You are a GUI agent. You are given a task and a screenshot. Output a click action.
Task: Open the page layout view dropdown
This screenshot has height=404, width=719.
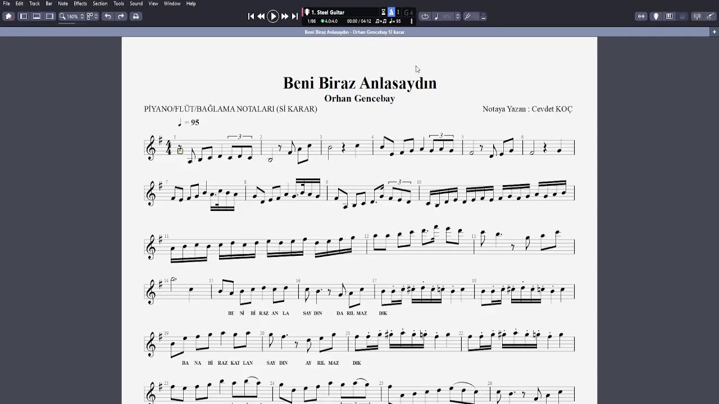[x=93, y=16]
